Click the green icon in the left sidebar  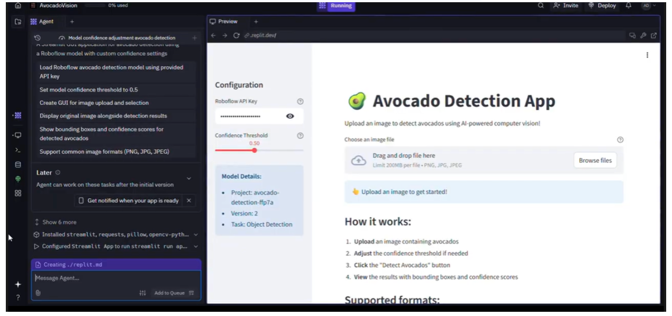[18, 179]
